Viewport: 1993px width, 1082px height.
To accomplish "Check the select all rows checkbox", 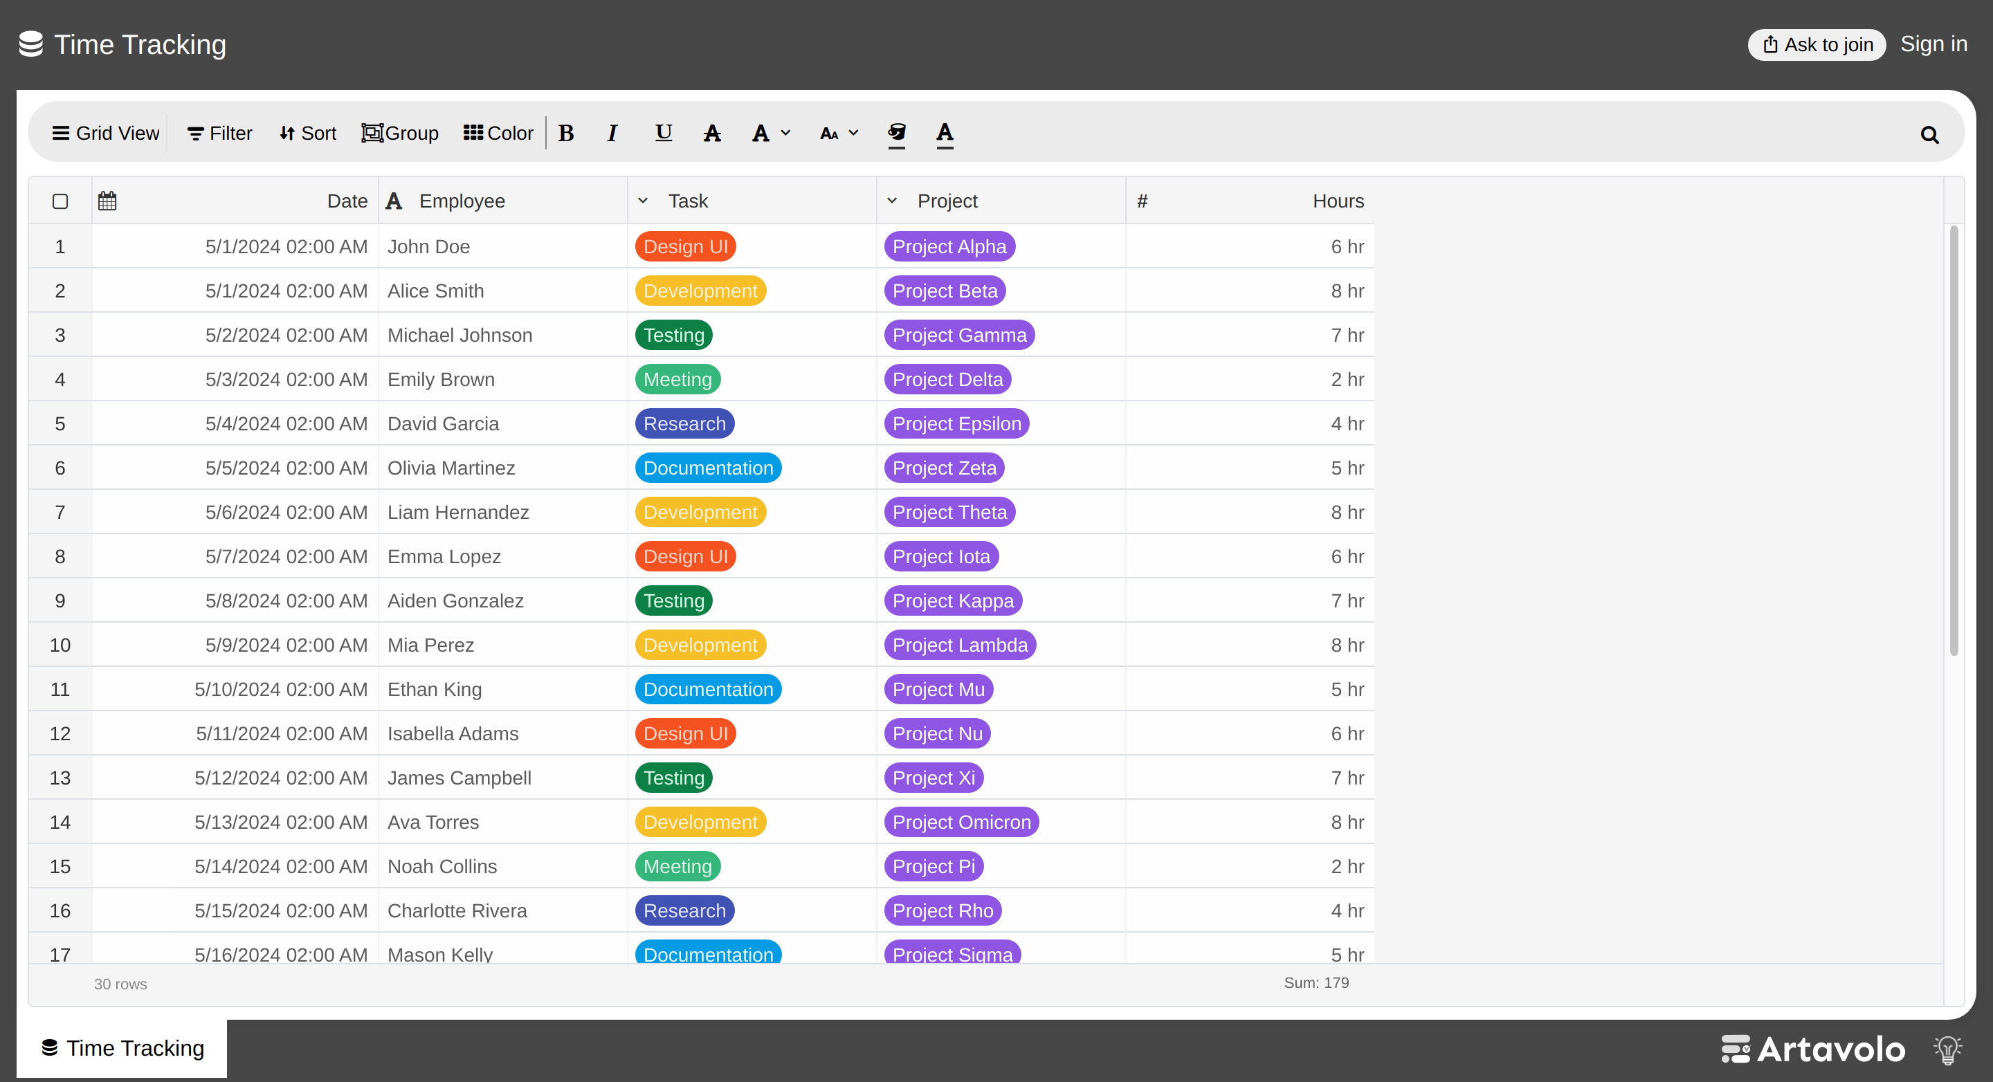I will click(x=60, y=201).
